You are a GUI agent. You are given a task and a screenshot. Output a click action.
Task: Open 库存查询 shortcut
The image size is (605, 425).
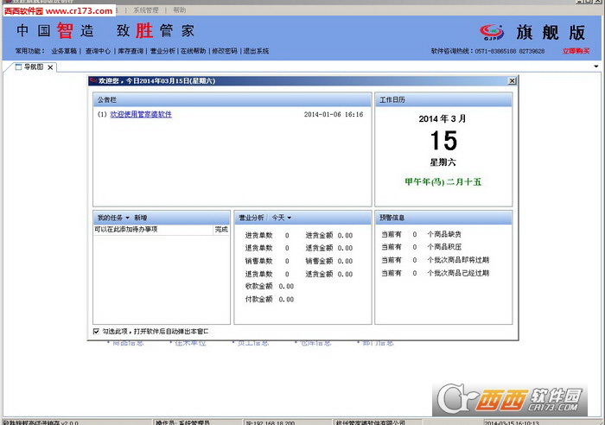click(x=131, y=51)
